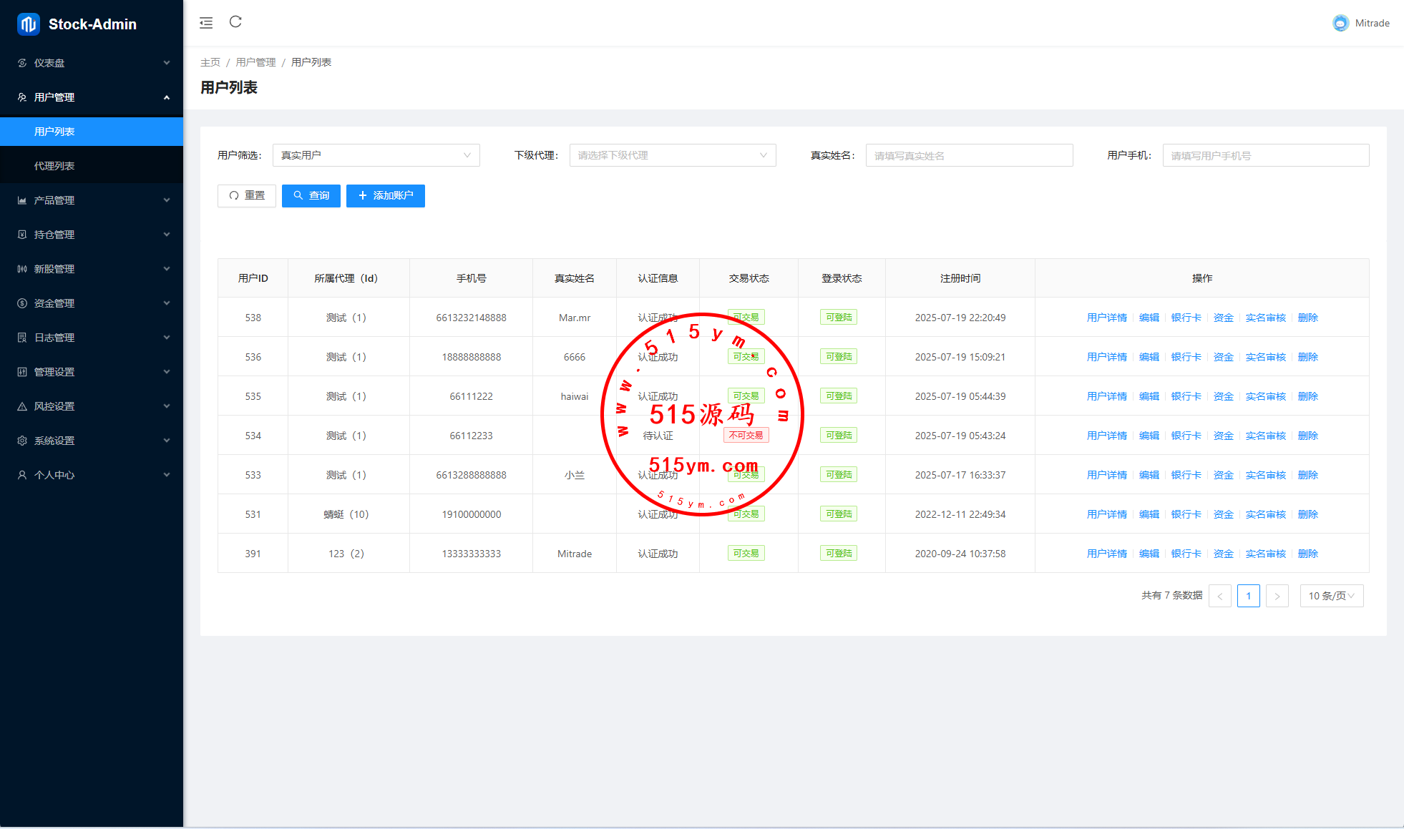The image size is (1404, 829).
Task: Open the 10 条/页 page size dropdown
Action: click(1331, 596)
